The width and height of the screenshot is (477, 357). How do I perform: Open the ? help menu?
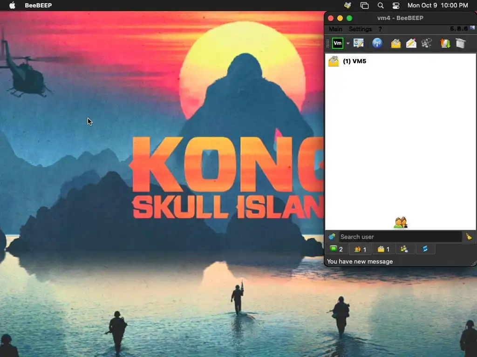[380, 29]
